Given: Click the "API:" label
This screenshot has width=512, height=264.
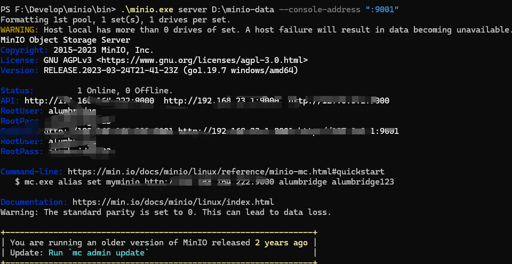Looking at the screenshot, I should (x=10, y=101).
